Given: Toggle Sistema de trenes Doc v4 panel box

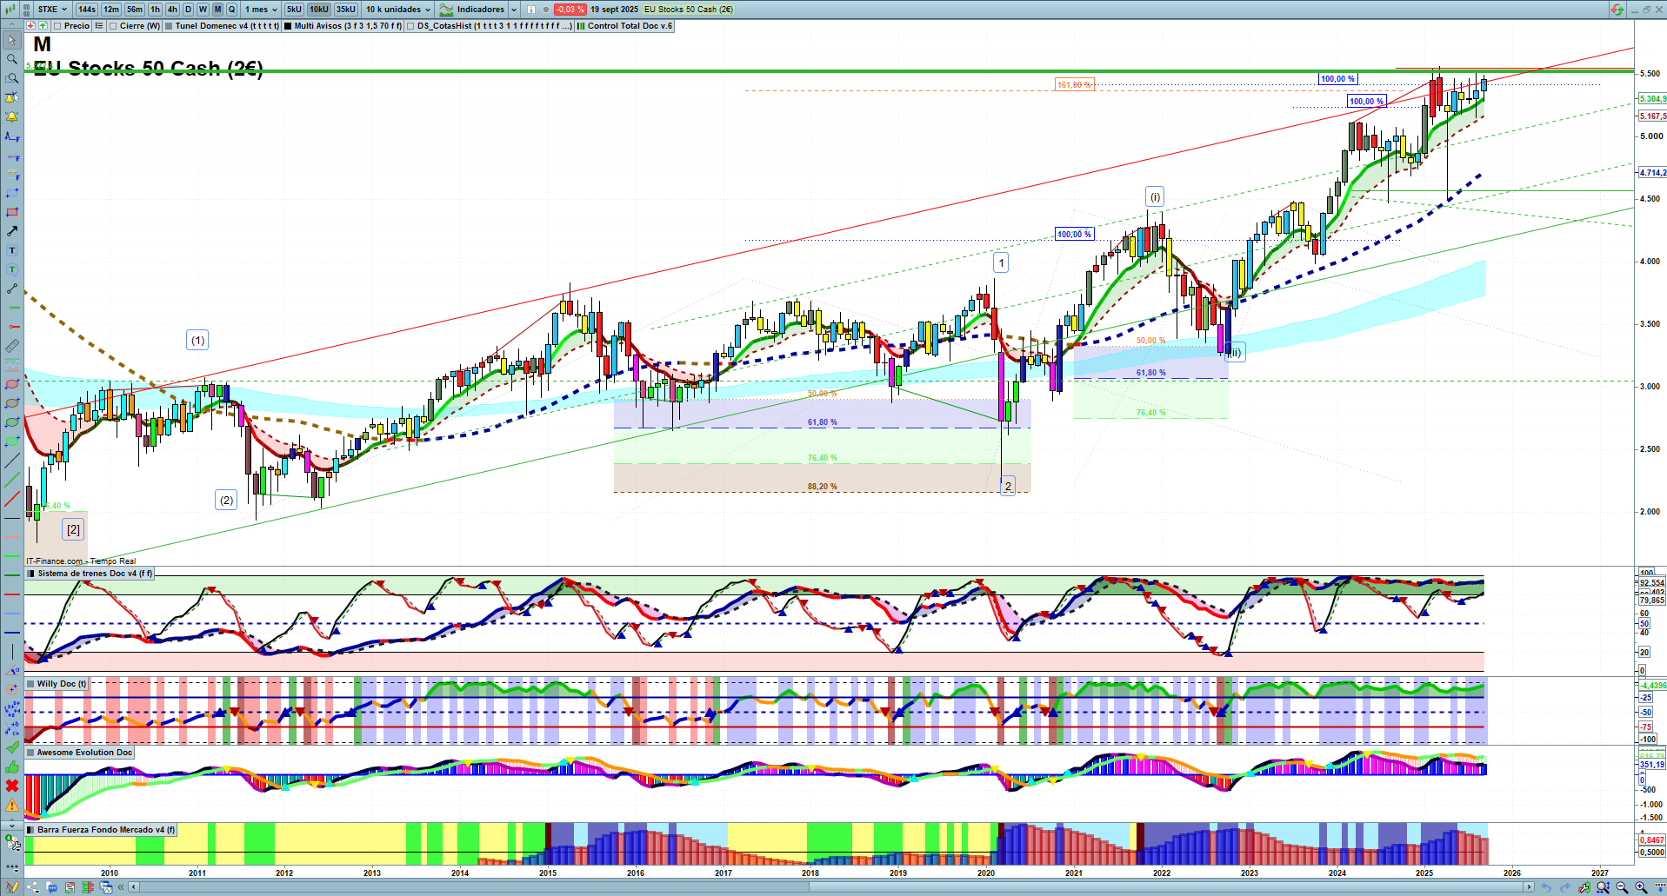Looking at the screenshot, I should coord(31,574).
